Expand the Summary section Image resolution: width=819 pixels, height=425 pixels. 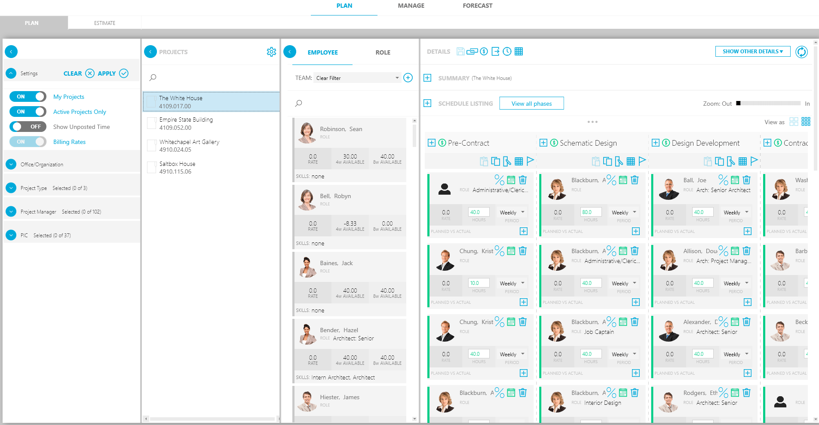coord(427,78)
